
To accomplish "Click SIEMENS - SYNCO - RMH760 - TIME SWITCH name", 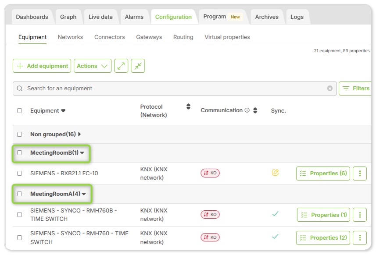I will point(79,237).
